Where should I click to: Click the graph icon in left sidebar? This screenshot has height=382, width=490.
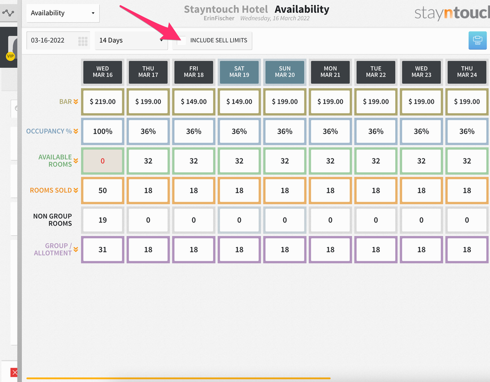point(8,13)
